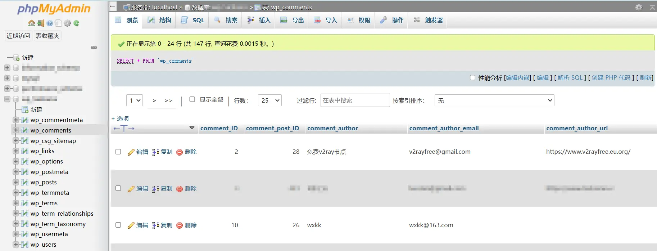Reload navigation panel green refresh icon
657x251 pixels.
pos(76,23)
